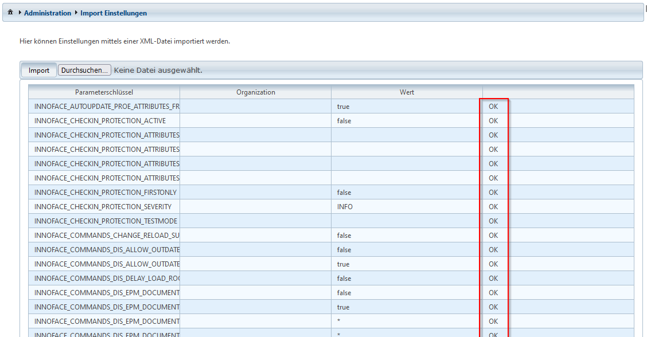Select the INNOFACE_COMMANDS_DIS_DELAY_LOAD row

[x=107, y=279]
